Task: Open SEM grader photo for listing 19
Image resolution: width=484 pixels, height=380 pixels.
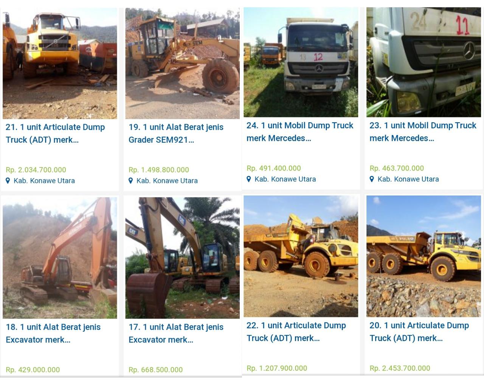Action: (183, 63)
